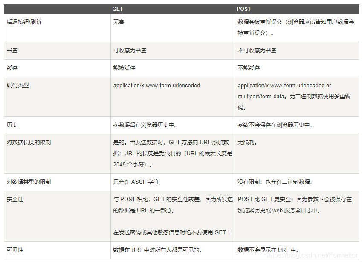The image size is (362, 263).
Task: Click the 能被缓存 cell
Action: pyautogui.click(x=124, y=68)
